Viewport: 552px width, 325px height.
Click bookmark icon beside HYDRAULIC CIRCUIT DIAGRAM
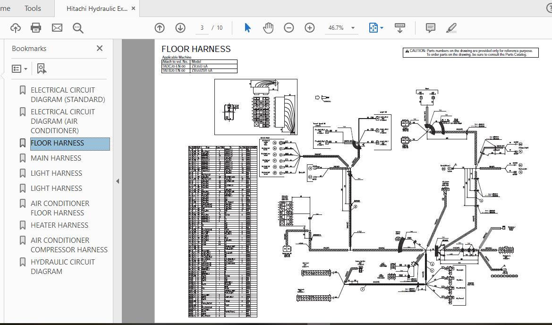[23, 262]
